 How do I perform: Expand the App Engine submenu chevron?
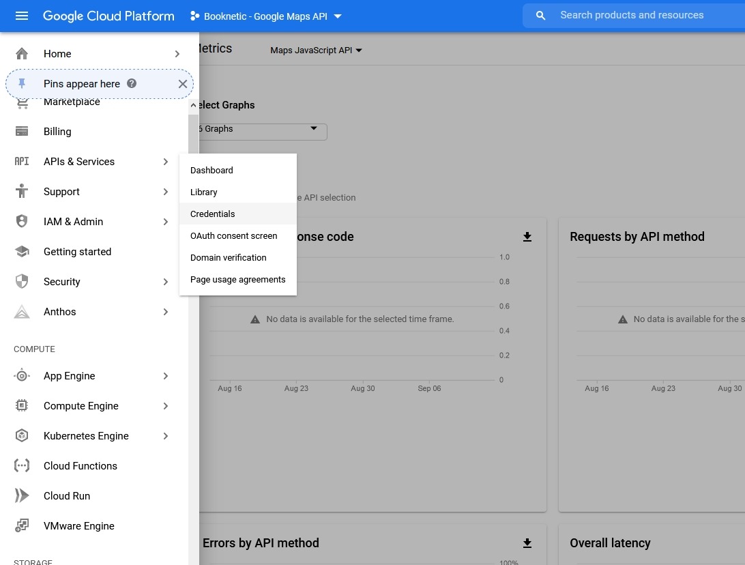pyautogui.click(x=165, y=376)
